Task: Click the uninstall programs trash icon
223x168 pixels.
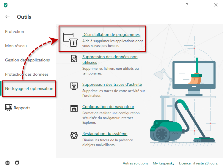Action: coord(70,39)
